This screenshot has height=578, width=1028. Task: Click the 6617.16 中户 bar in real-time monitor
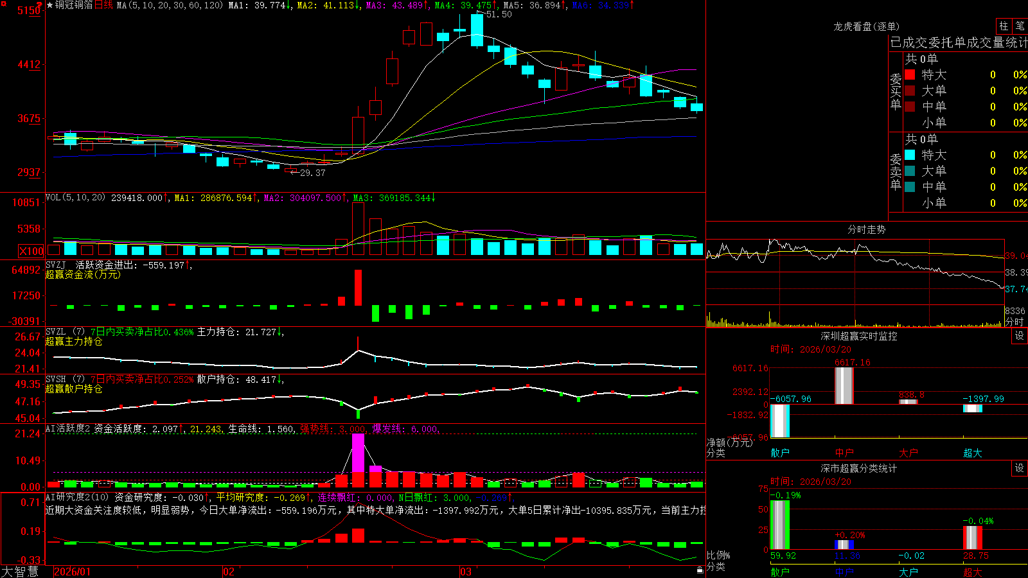[844, 385]
